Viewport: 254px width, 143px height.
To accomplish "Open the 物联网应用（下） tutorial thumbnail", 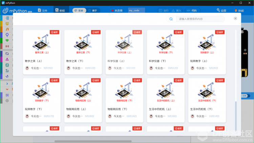I will tap(124, 91).
